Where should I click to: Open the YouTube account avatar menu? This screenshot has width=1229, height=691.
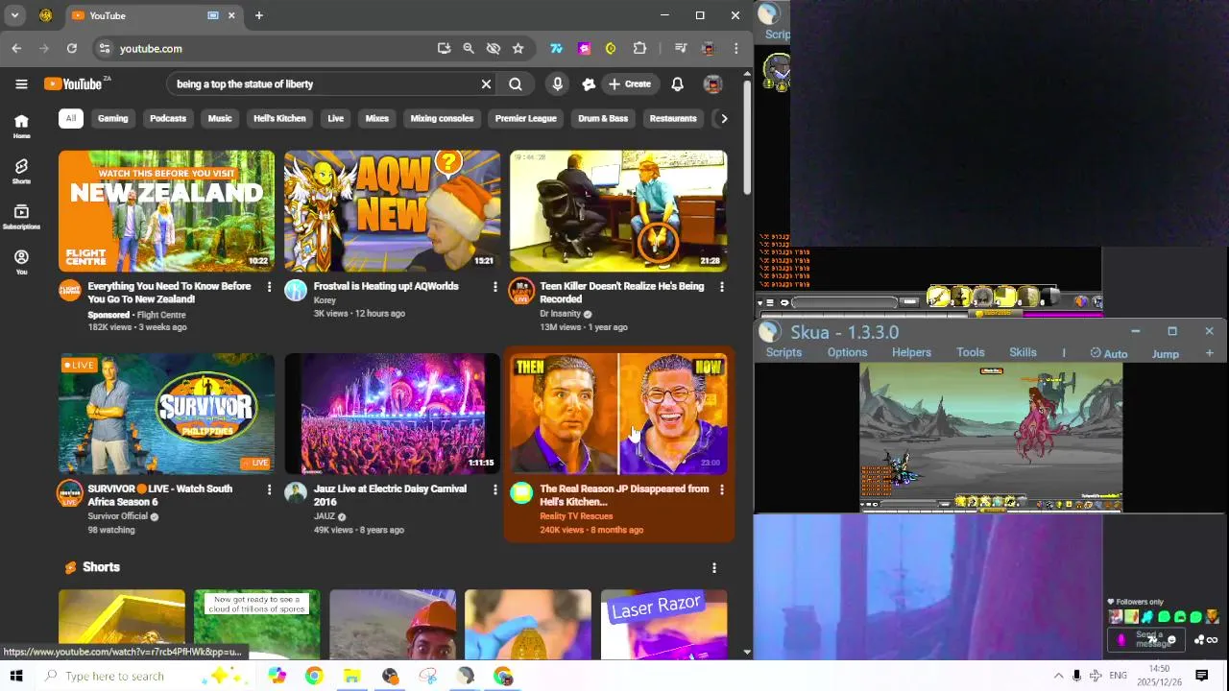[712, 84]
